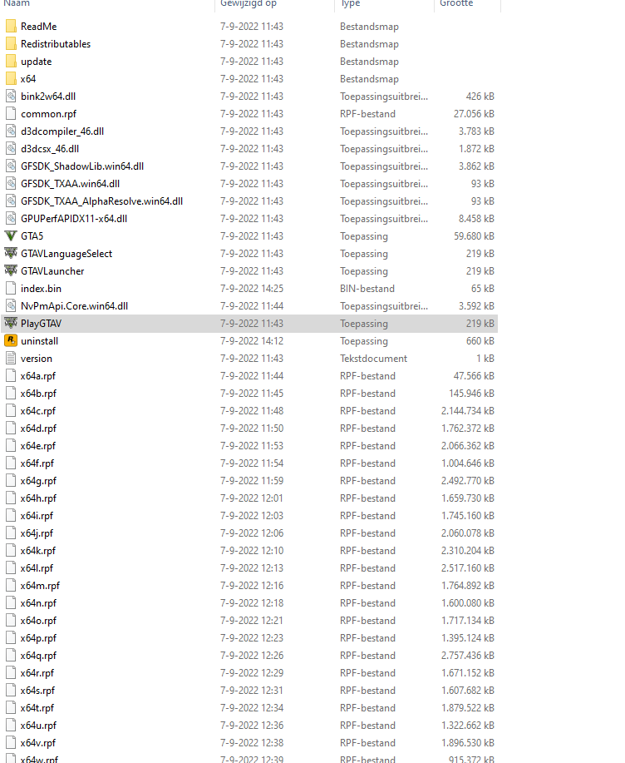Select file name x64t.rpf

click(x=37, y=709)
